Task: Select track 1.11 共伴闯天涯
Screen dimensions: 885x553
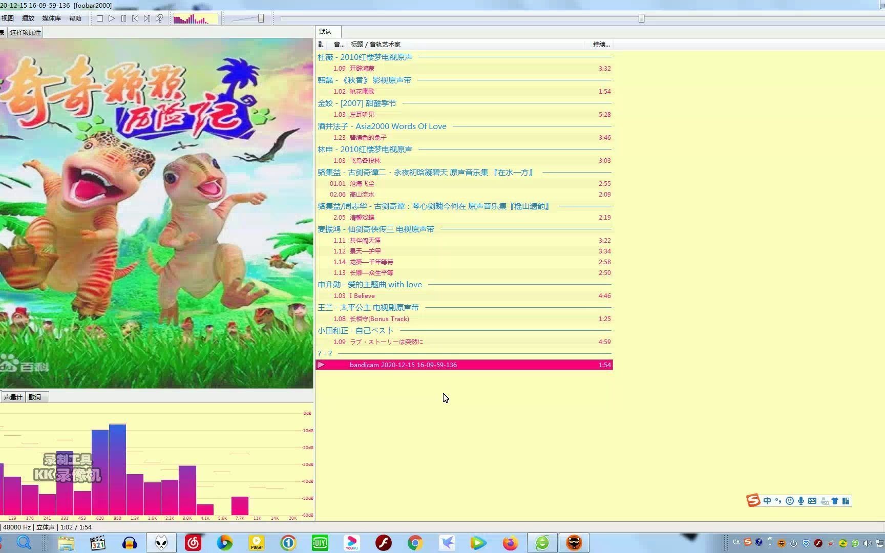Action: tap(464, 241)
